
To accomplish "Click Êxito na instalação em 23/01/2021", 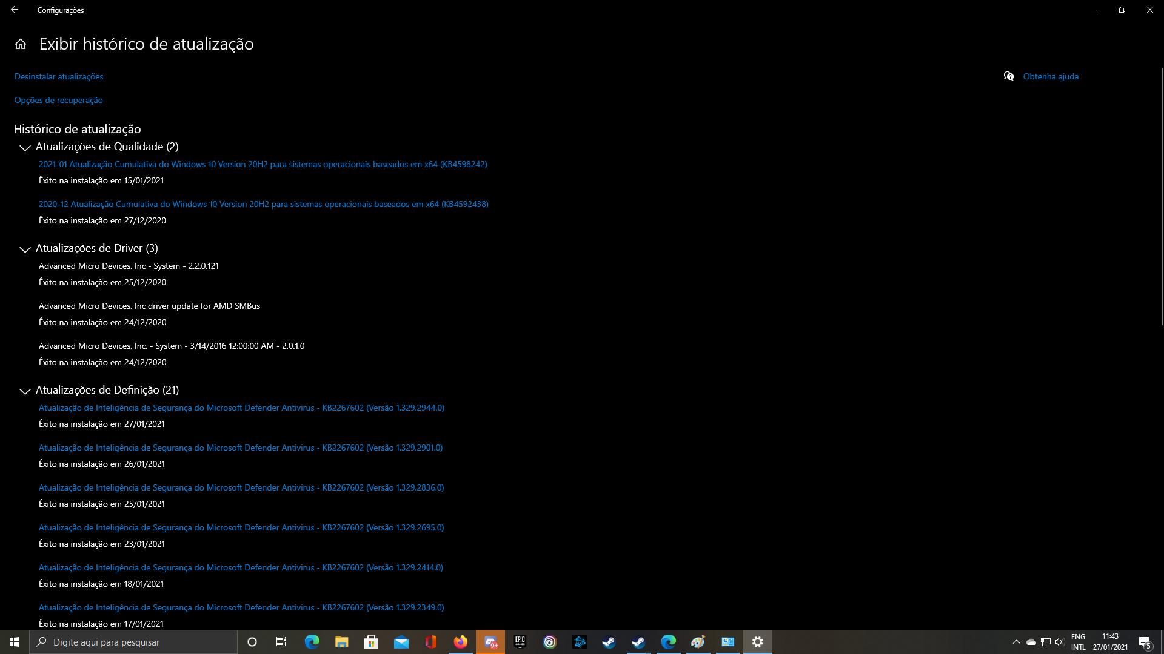I will click(x=102, y=544).
